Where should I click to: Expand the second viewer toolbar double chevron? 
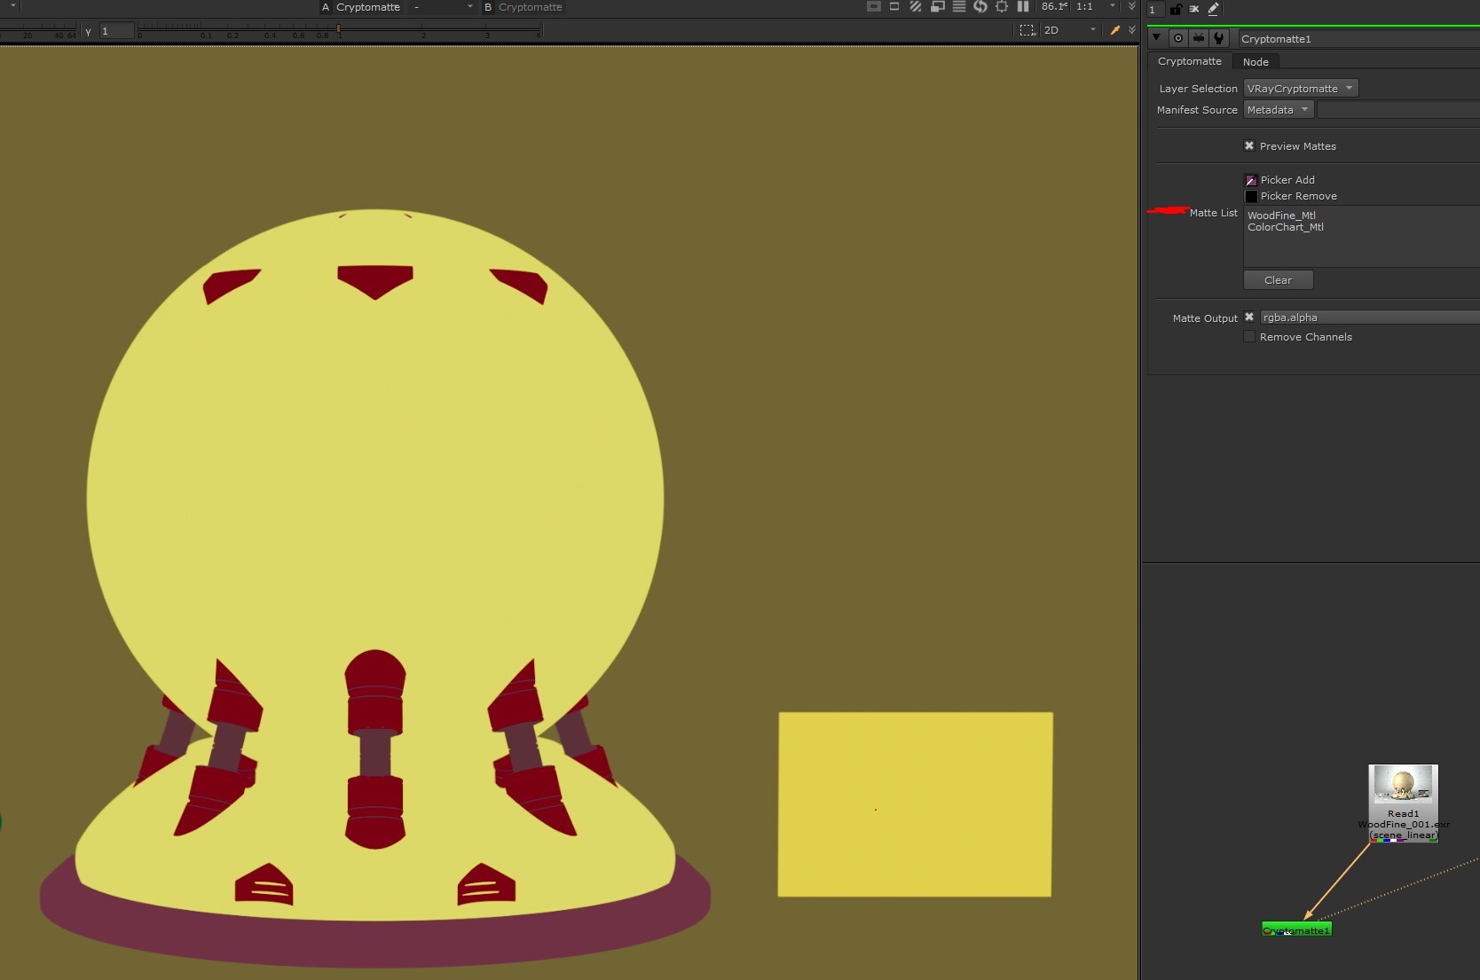point(1131,30)
